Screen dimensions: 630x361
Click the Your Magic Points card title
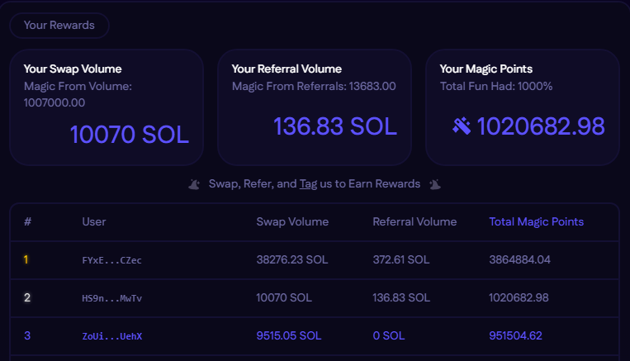[x=486, y=69]
